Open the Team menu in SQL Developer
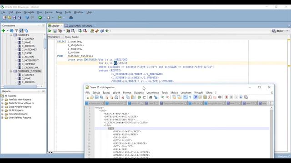This screenshot has width=291, height=163. pyautogui.click(x=59, y=12)
